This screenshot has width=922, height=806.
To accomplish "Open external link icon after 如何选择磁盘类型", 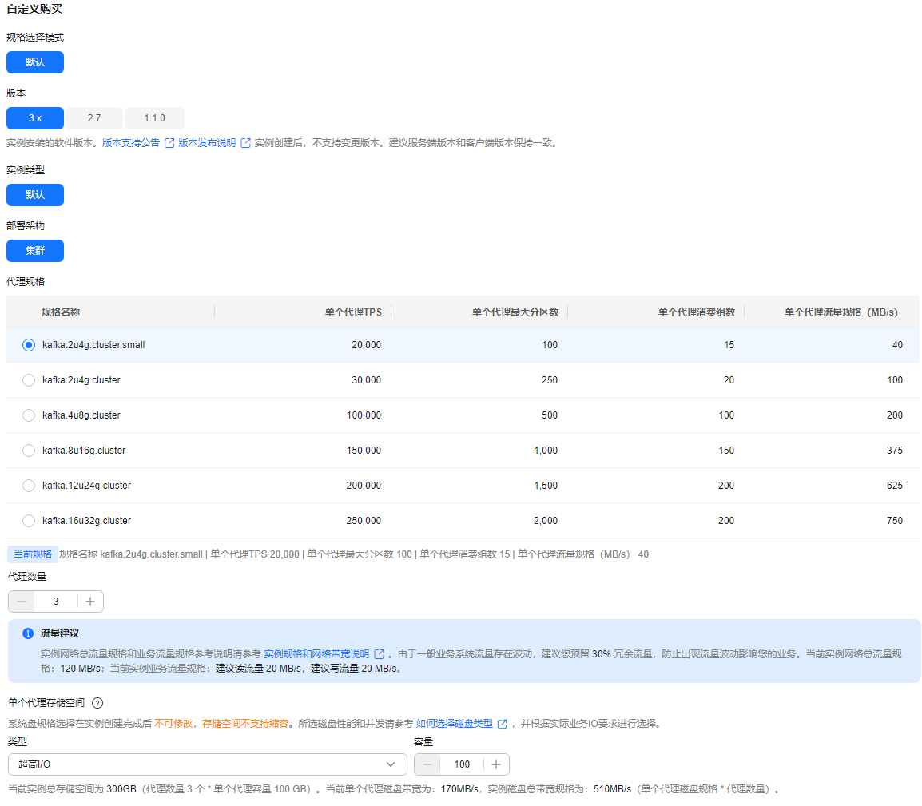I will (503, 724).
